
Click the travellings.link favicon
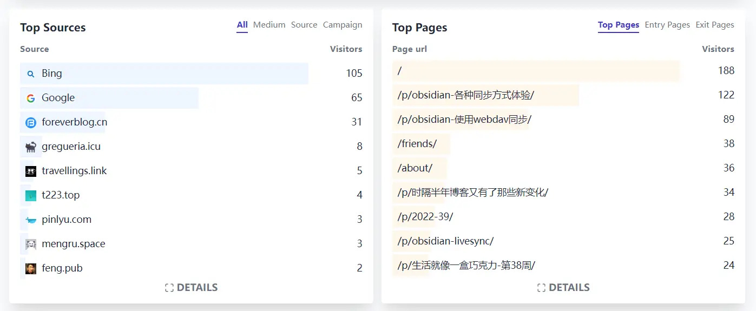tap(31, 171)
